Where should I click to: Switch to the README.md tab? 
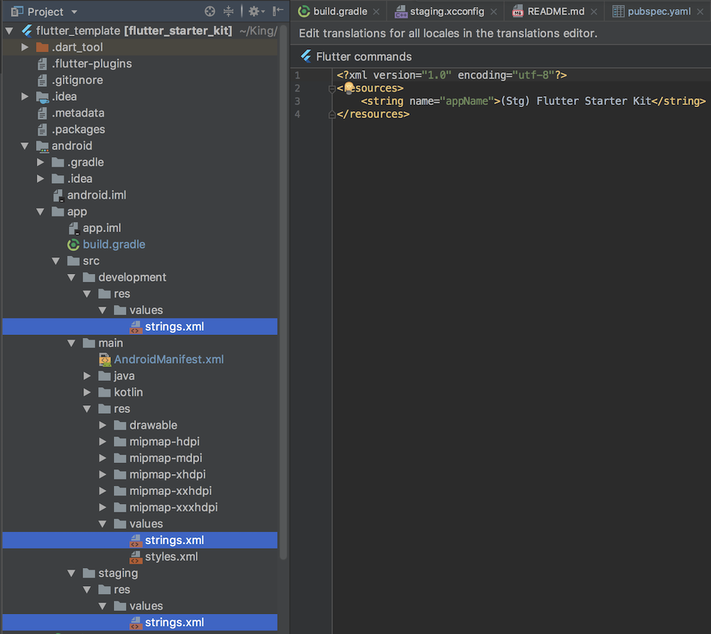pyautogui.click(x=555, y=11)
